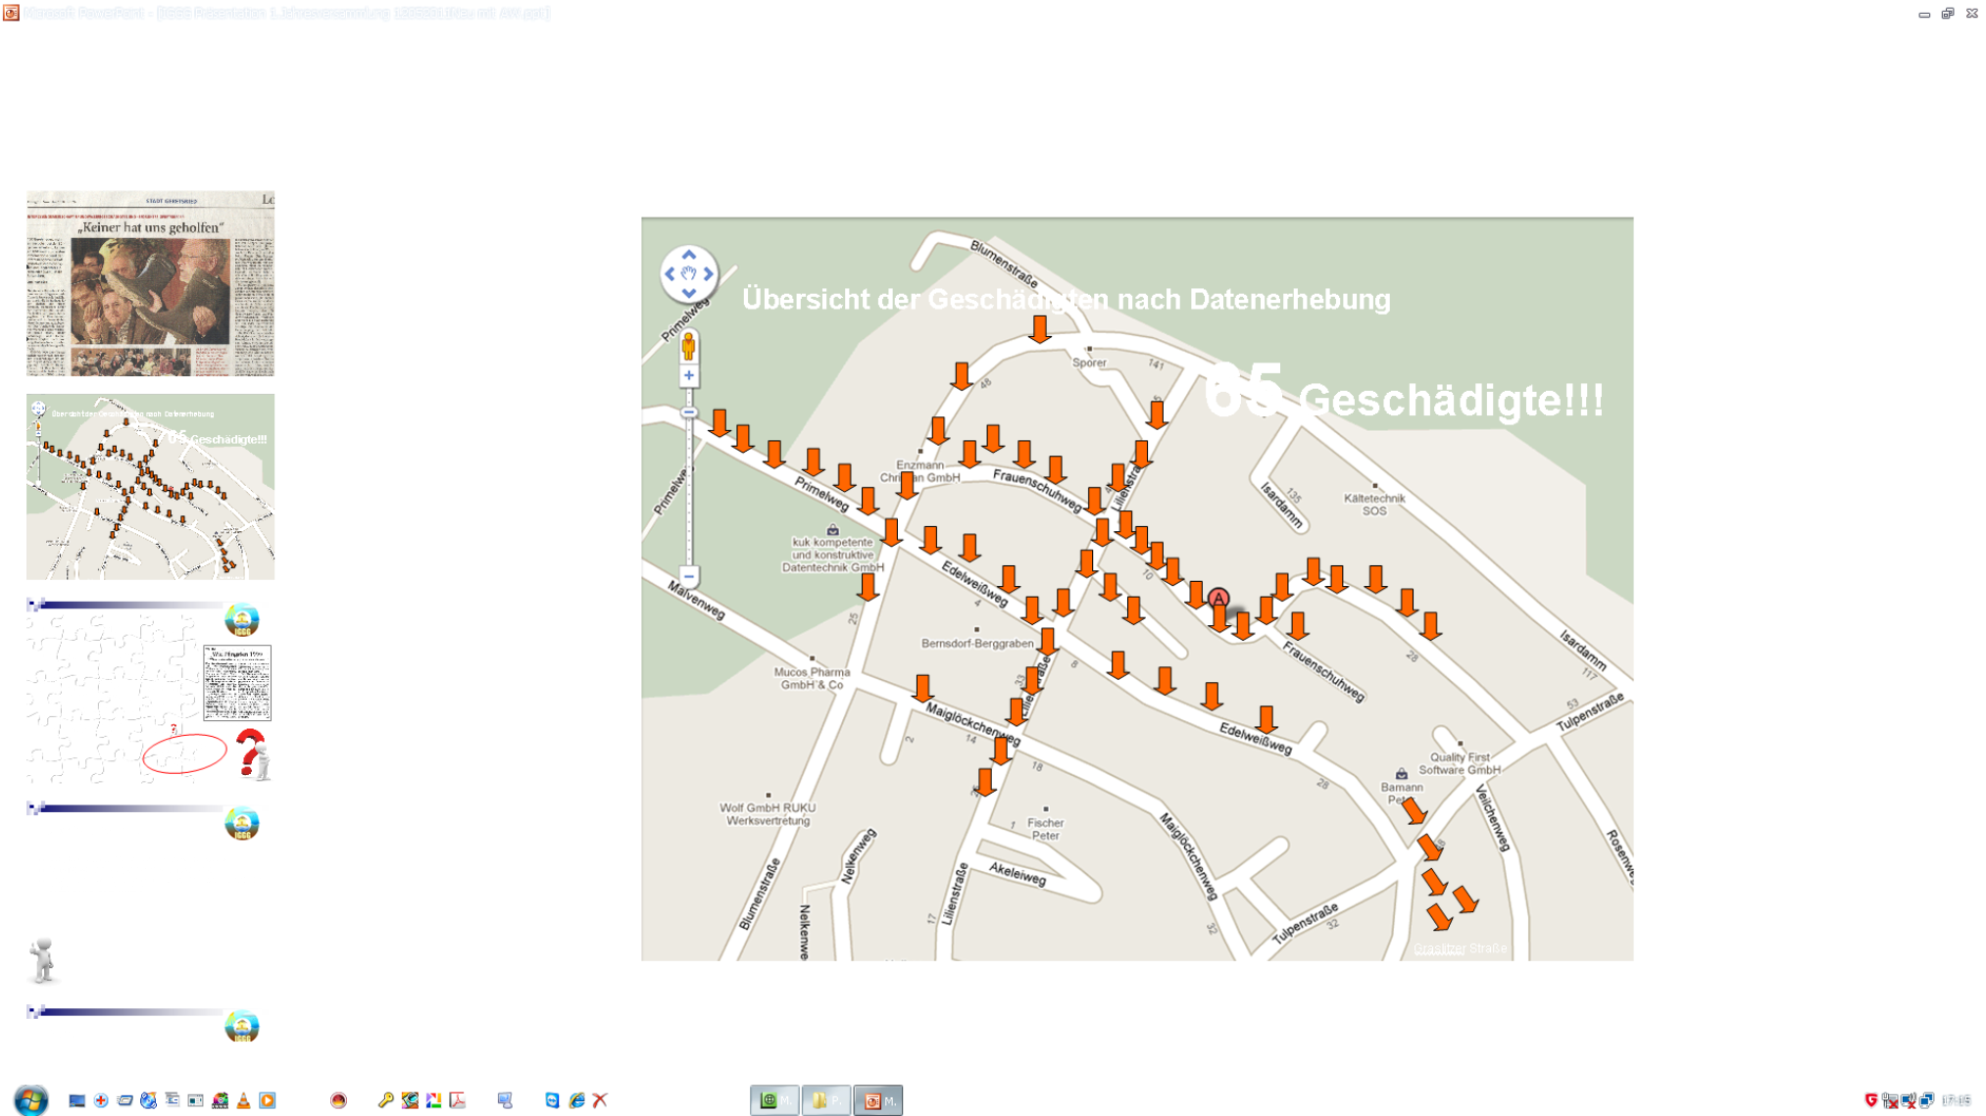Viewport: 1986px width, 1116px height.
Task: Select the 65 Geschädigte map slide thumbnail
Action: click(x=151, y=487)
